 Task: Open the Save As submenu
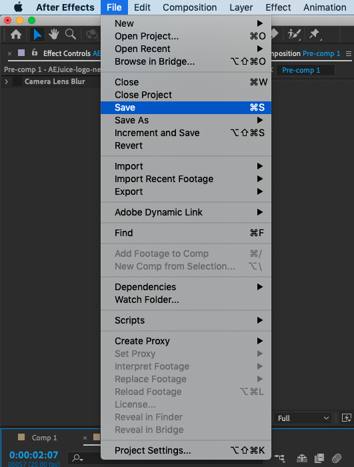click(x=186, y=120)
